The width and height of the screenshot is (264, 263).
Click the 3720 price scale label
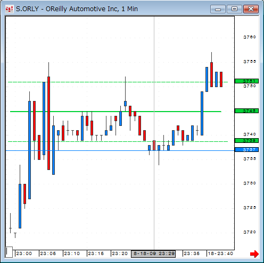click(x=250, y=232)
